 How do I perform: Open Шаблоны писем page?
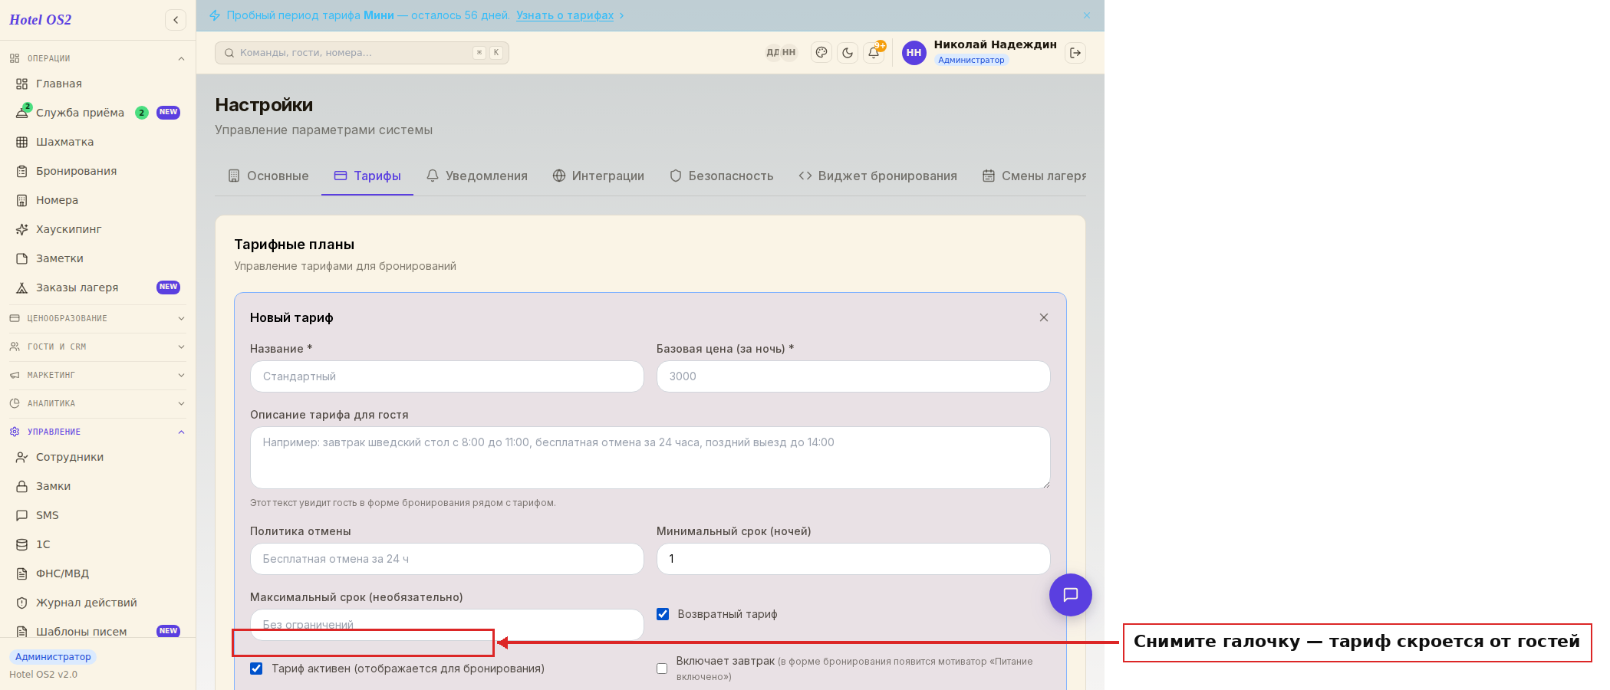click(97, 632)
